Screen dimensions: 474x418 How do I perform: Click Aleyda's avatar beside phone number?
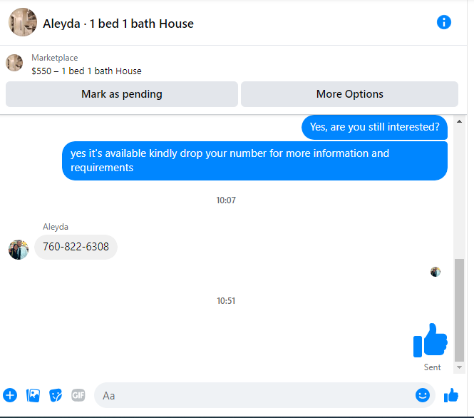coord(19,250)
